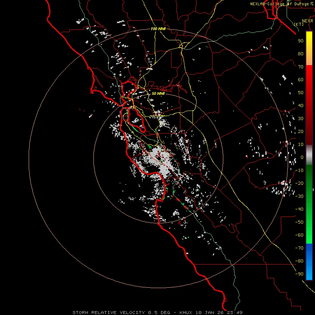Select the 40 value on the velocity scale
The image size is (315, 315).
click(x=301, y=105)
